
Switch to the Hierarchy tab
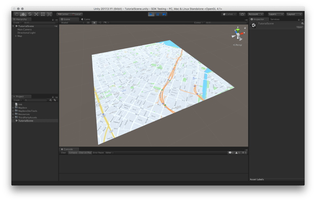pyautogui.click(x=21, y=19)
